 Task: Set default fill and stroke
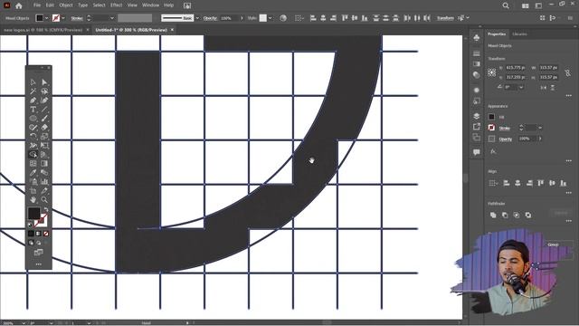tap(30, 225)
